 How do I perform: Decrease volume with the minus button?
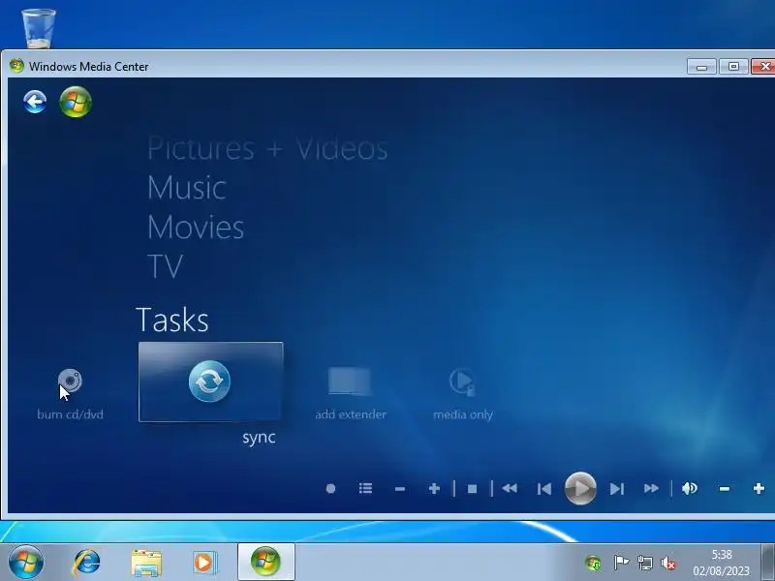tap(724, 489)
